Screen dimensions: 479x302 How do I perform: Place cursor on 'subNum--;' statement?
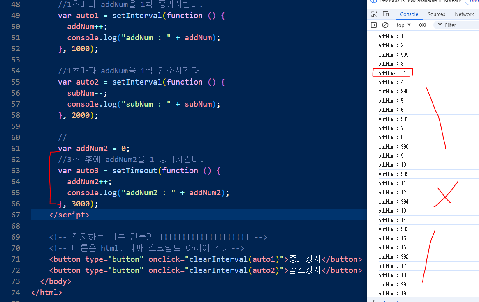87,93
